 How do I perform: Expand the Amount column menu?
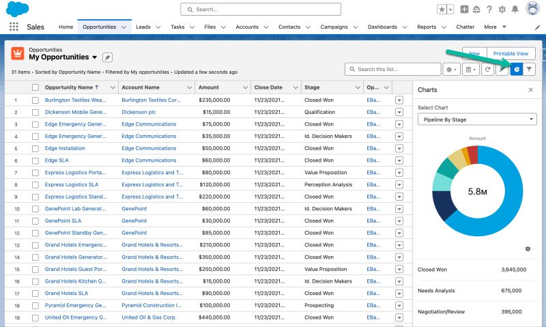(x=245, y=87)
